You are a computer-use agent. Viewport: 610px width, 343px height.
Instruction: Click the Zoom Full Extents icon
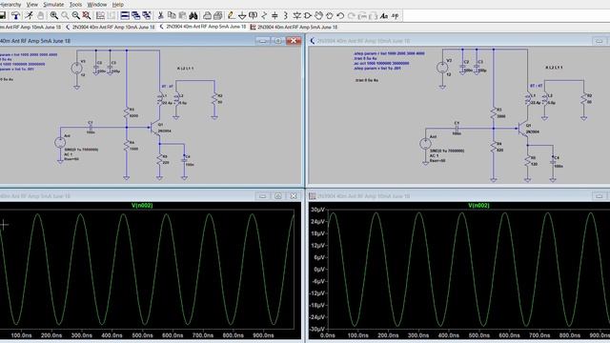87,15
